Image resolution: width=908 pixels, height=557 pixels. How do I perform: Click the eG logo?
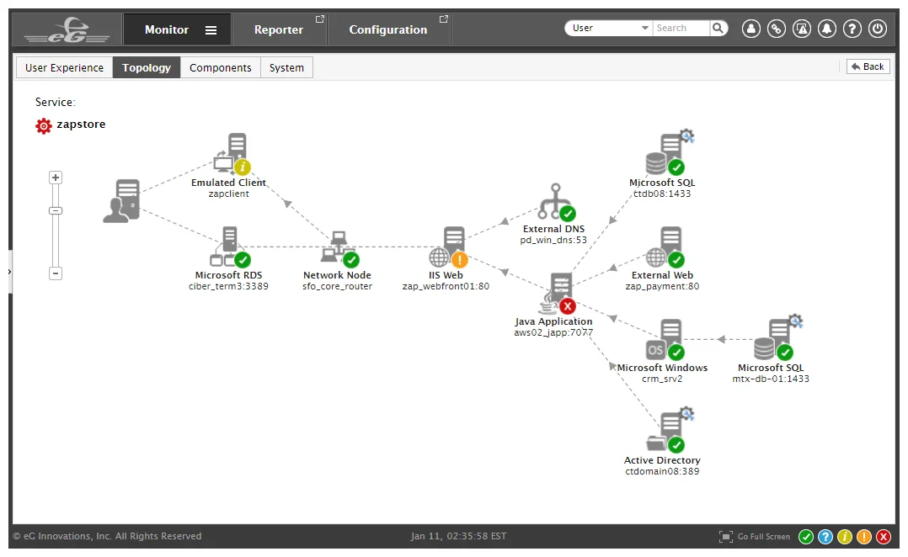[x=67, y=30]
